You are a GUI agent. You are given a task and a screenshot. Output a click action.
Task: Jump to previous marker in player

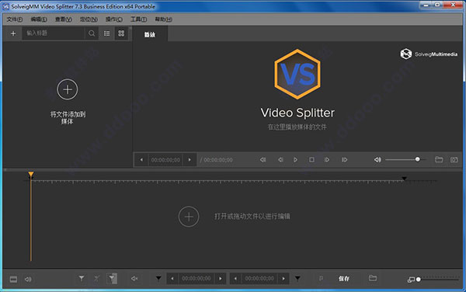tap(263, 160)
